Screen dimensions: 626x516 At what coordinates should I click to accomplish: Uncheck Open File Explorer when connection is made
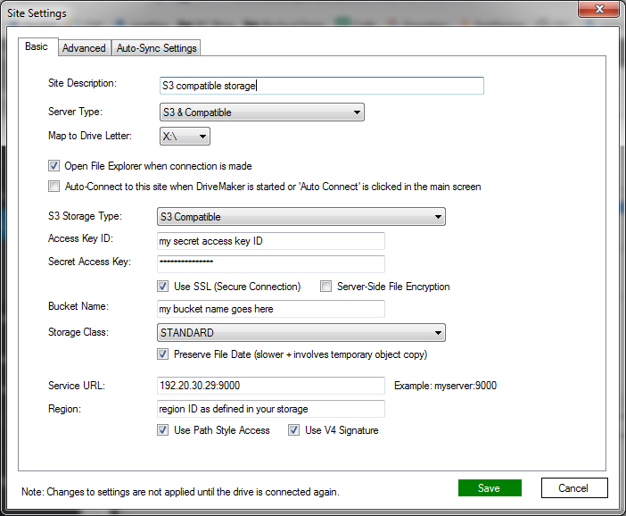pyautogui.click(x=54, y=166)
